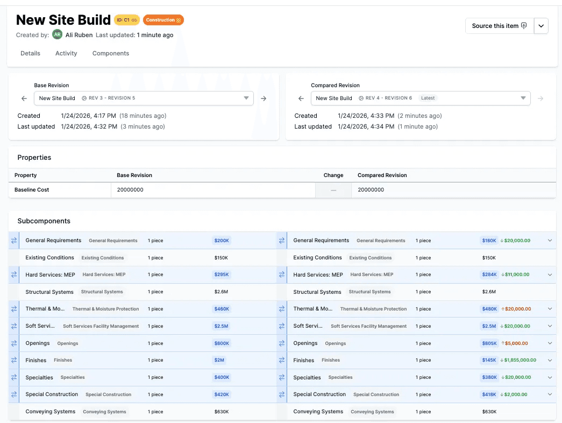Viewport: 562px width, 423px height.
Task: Switch to the Components tab
Action: point(111,53)
